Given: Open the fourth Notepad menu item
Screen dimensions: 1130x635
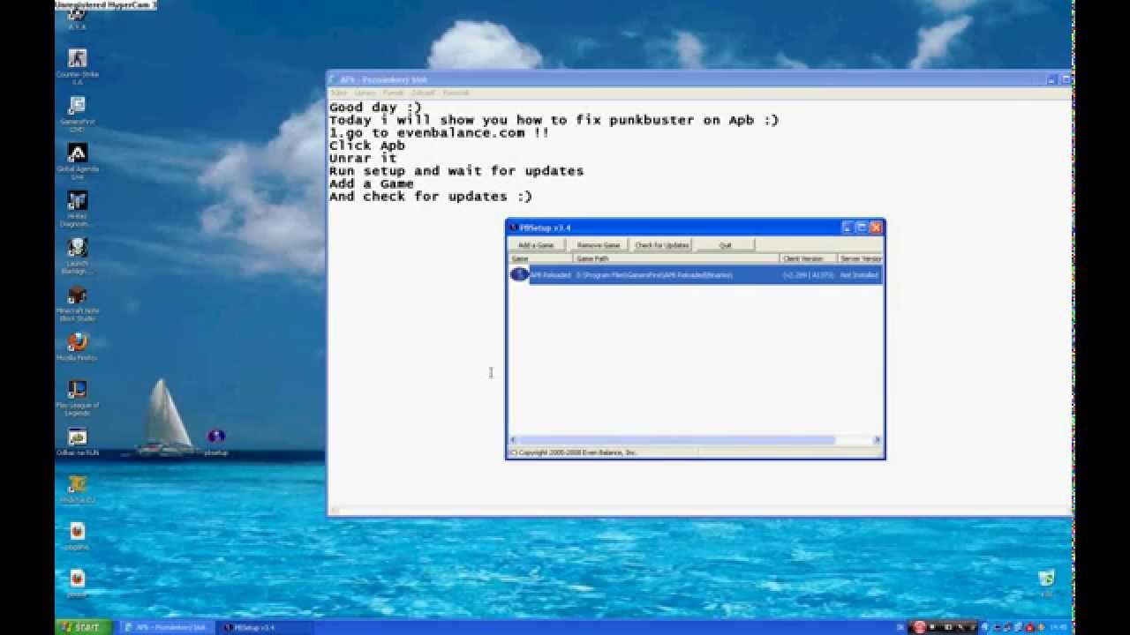Looking at the screenshot, I should pyautogui.click(x=423, y=93).
